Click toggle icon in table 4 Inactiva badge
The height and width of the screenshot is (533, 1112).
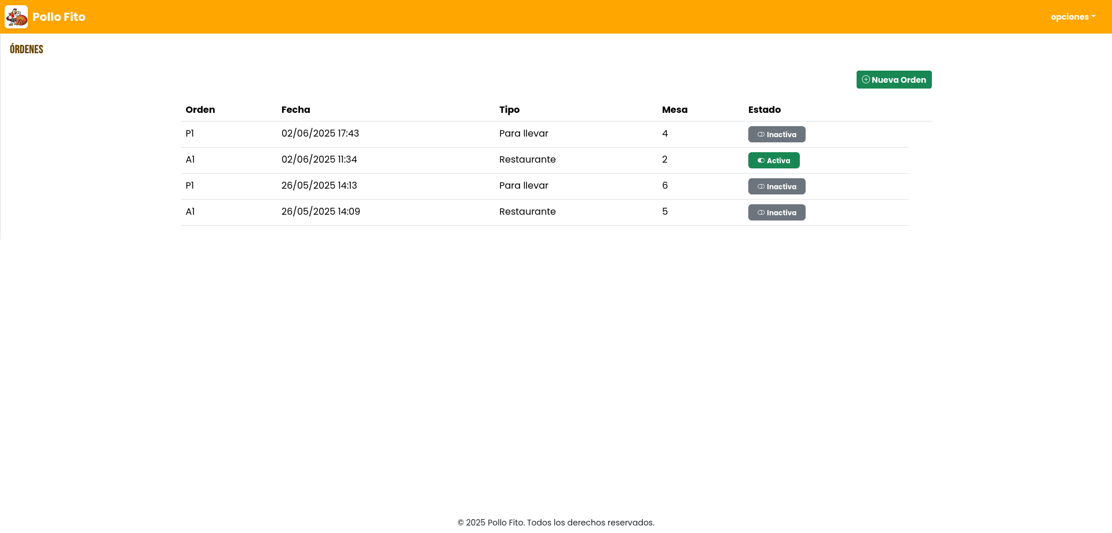[761, 135]
